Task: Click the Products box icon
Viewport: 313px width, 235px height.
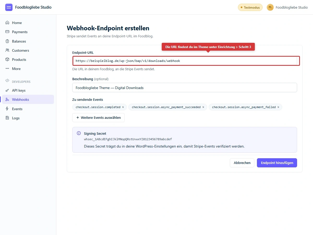Action: click(7, 59)
